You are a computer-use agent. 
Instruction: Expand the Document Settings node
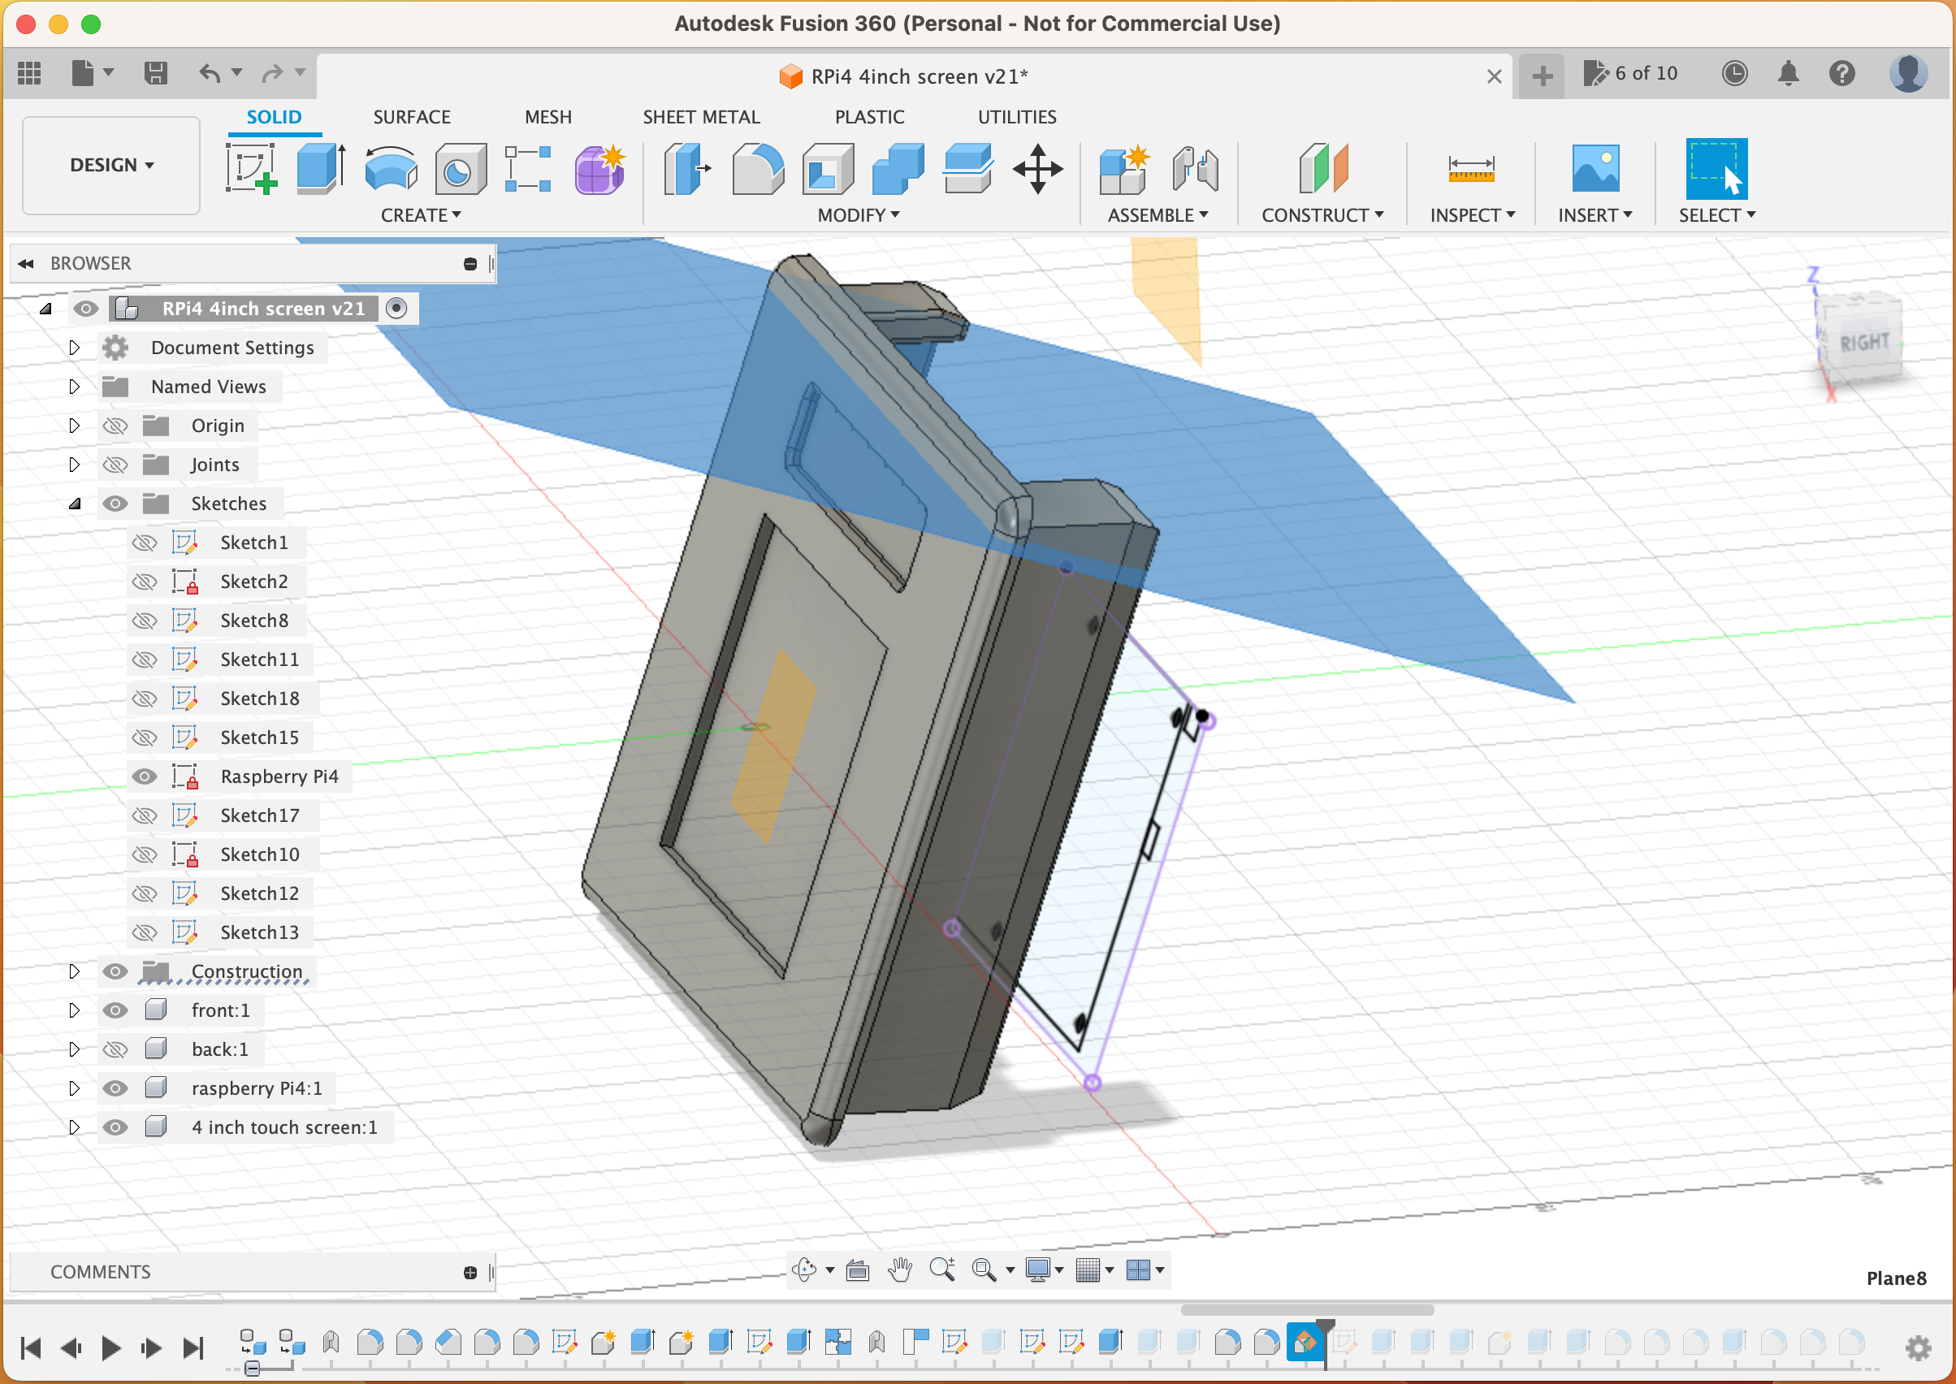coord(74,348)
